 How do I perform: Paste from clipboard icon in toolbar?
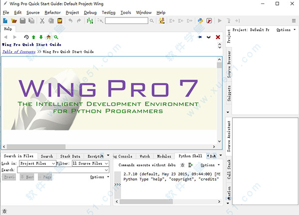pyautogui.click(x=60, y=20)
